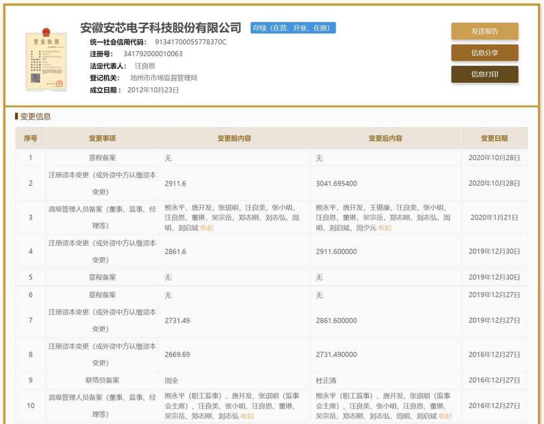Click 章程备案 in row 1
The width and height of the screenshot is (544, 424).
(x=102, y=158)
